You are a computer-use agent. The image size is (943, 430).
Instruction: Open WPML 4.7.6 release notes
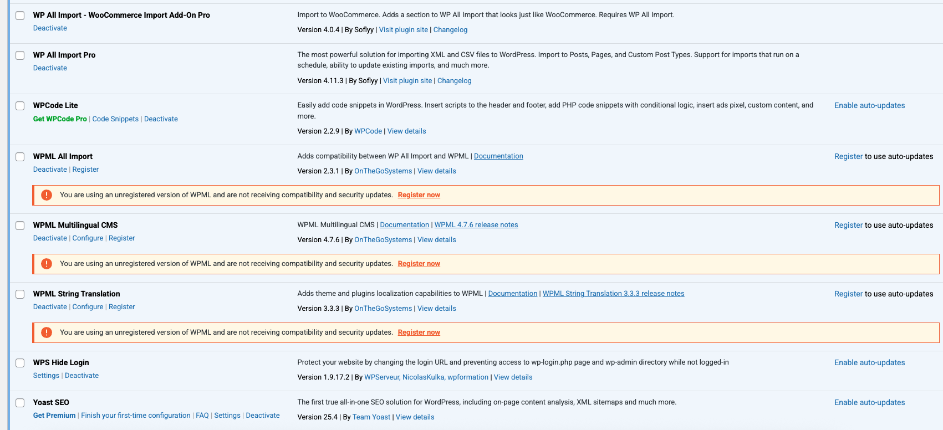point(476,225)
